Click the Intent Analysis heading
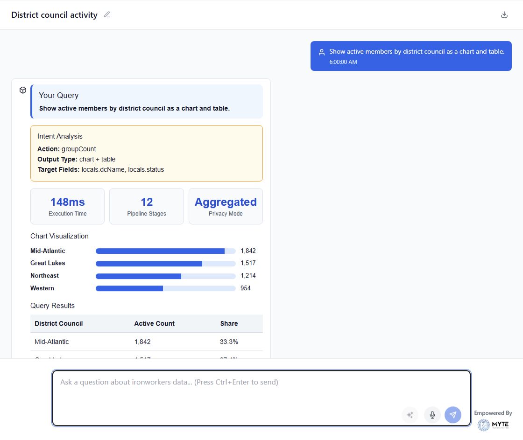The image size is (523, 440). tap(60, 136)
